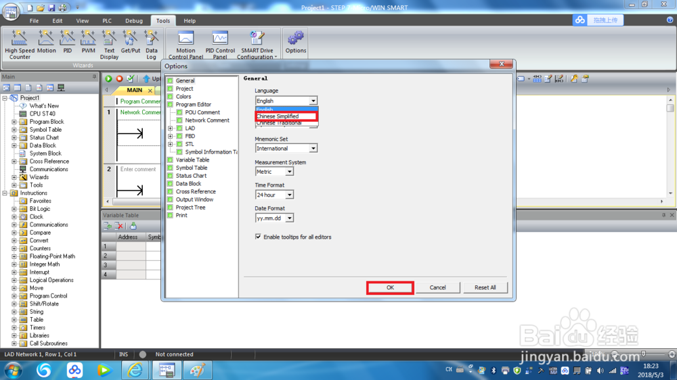
Task: Click CPU ST40 in project tree
Action: click(42, 114)
